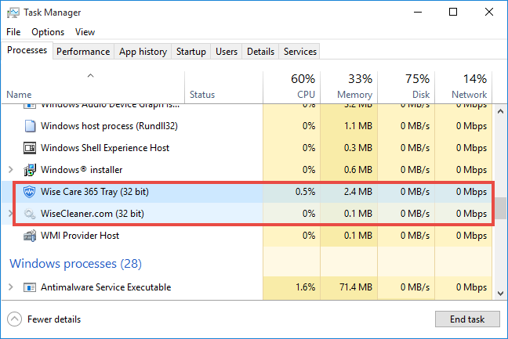Open the View menu
This screenshot has width=508, height=339.
point(85,32)
